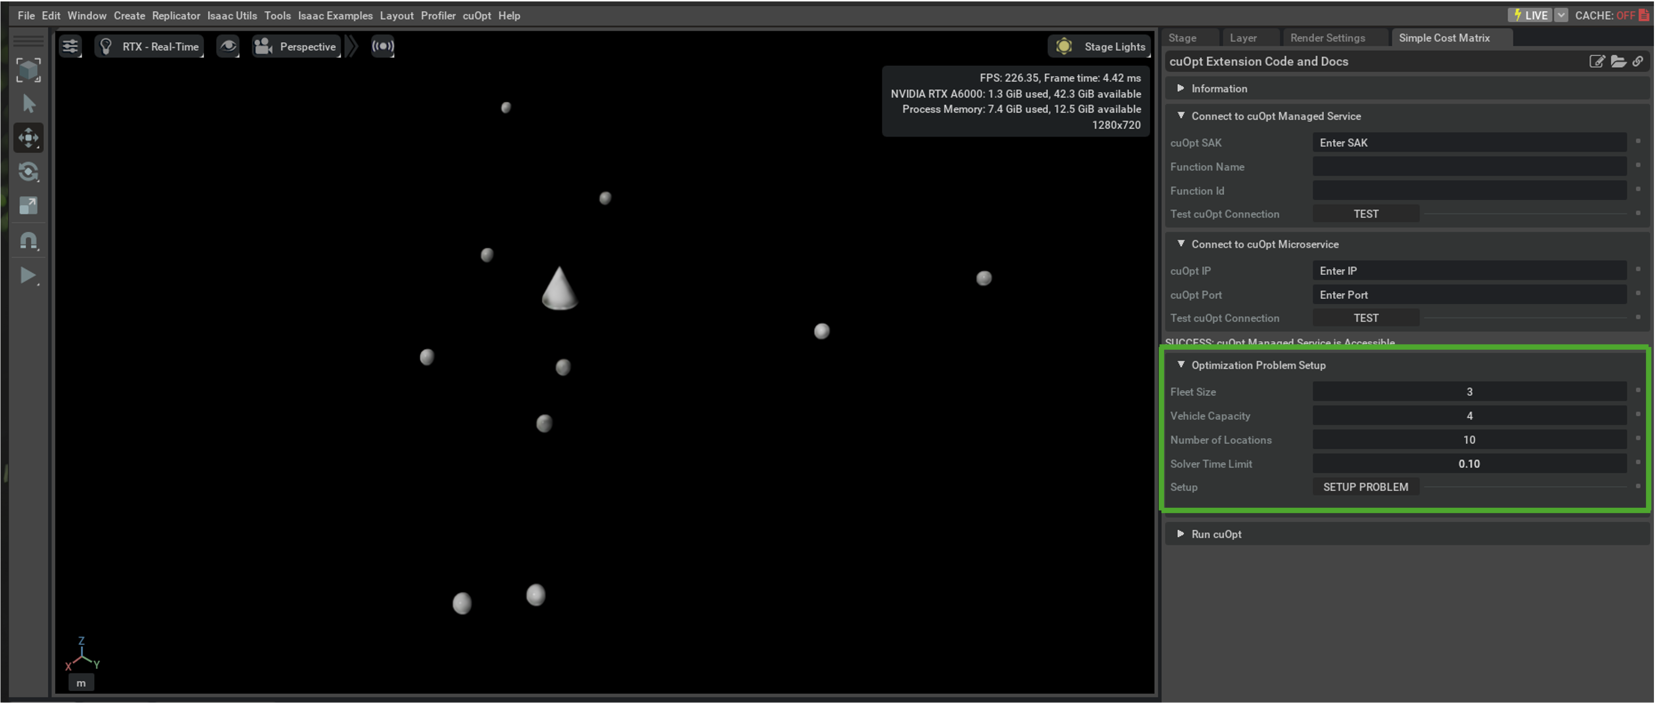Pick the Scale tool icon
The image size is (1657, 703).
(x=28, y=206)
